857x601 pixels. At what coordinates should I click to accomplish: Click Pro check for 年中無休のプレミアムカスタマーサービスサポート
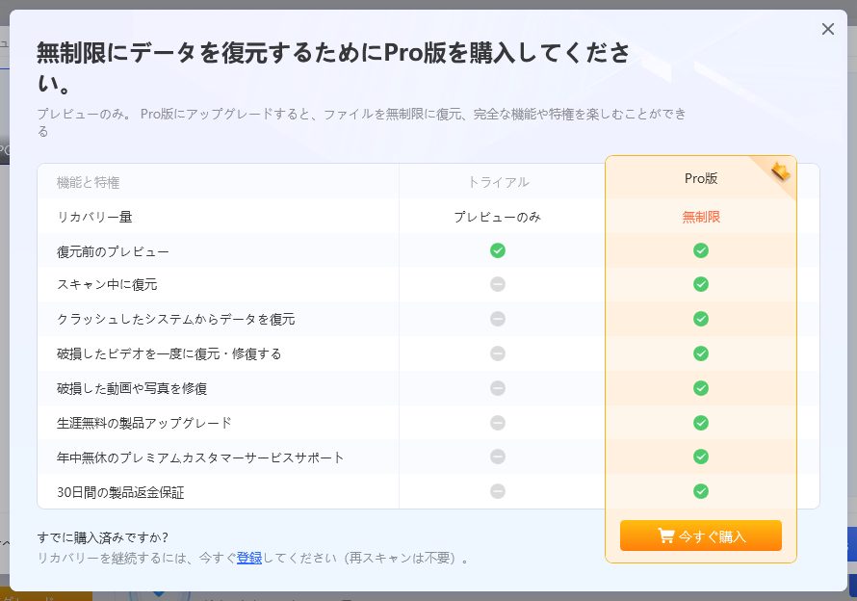pyautogui.click(x=701, y=457)
